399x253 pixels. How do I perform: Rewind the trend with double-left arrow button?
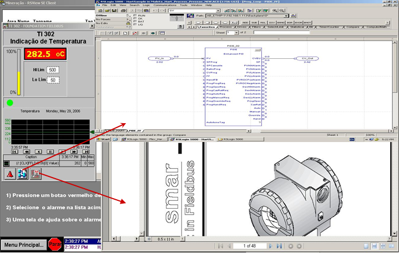coord(27,151)
